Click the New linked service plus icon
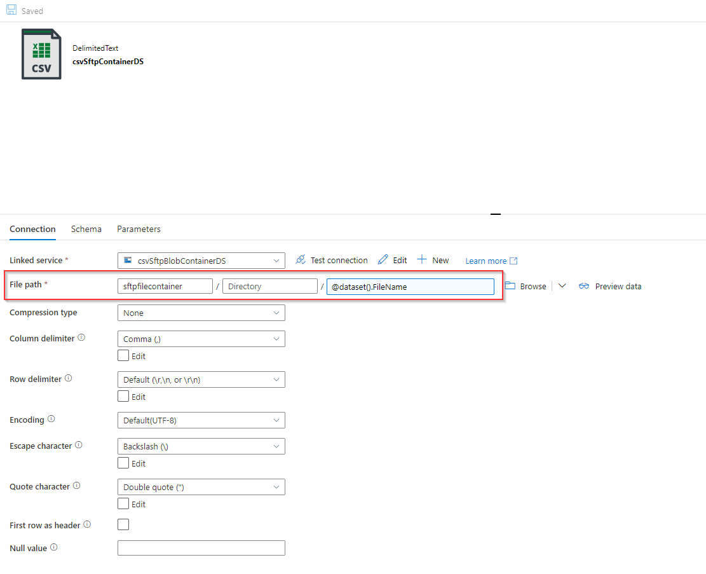This screenshot has height=574, width=706. coord(421,260)
